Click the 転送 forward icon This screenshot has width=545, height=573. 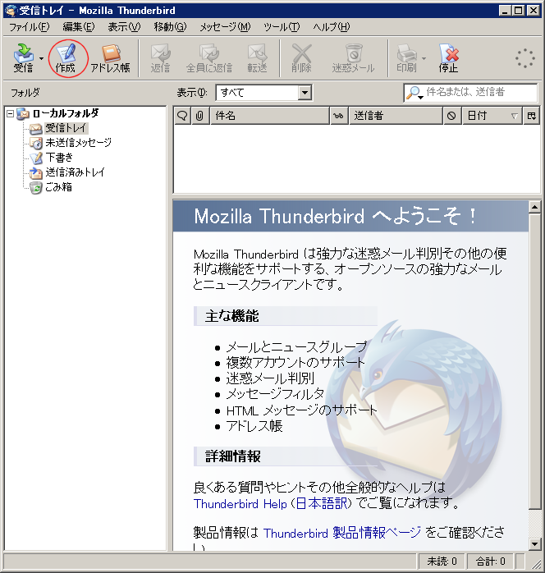point(257,57)
